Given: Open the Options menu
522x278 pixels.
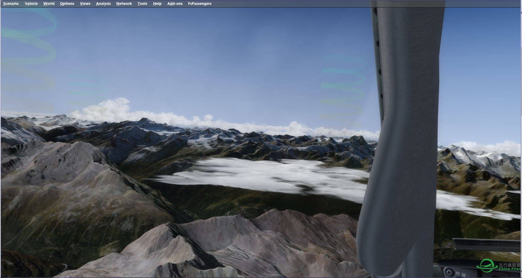Looking at the screenshot, I should tap(67, 4).
